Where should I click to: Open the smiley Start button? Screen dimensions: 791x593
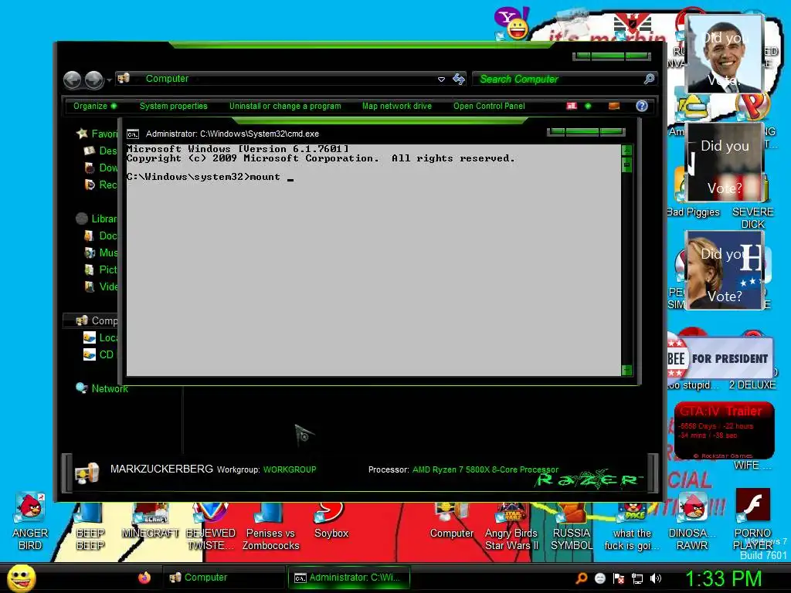pos(21,578)
